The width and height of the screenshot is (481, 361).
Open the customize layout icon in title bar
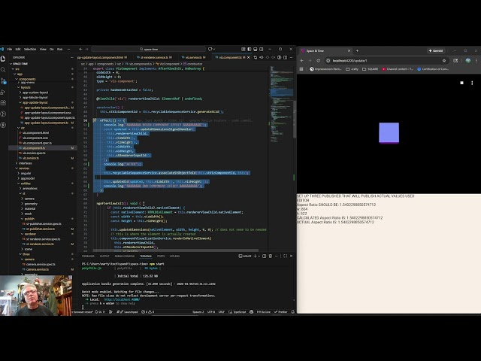tap(244, 49)
